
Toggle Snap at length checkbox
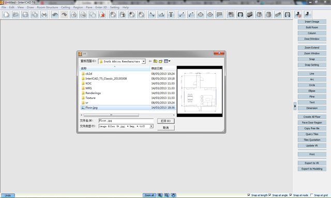249,195
